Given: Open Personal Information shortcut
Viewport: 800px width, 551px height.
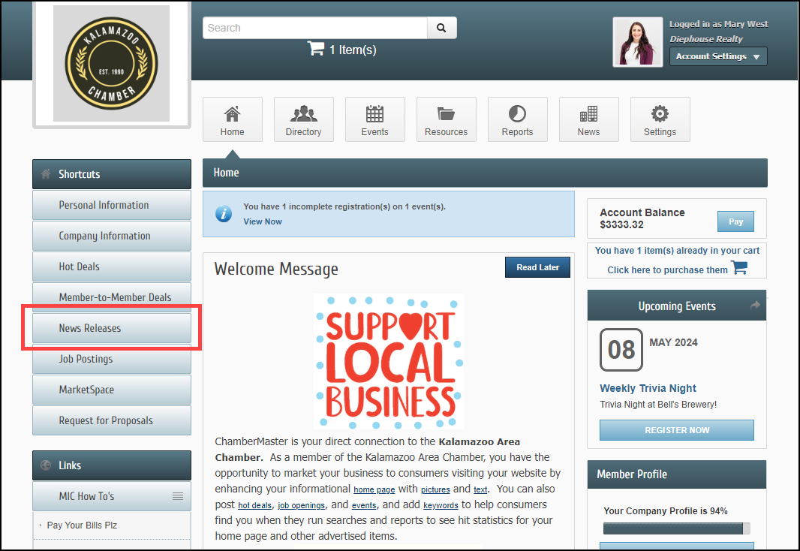Looking at the screenshot, I should tap(112, 205).
